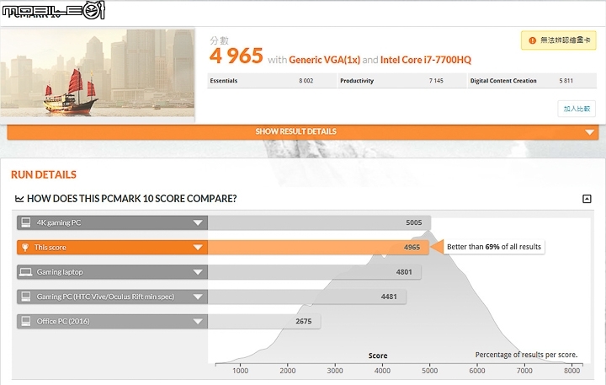
Task: Expand the Office PC (2016) dropdown arrow
Action: point(198,322)
